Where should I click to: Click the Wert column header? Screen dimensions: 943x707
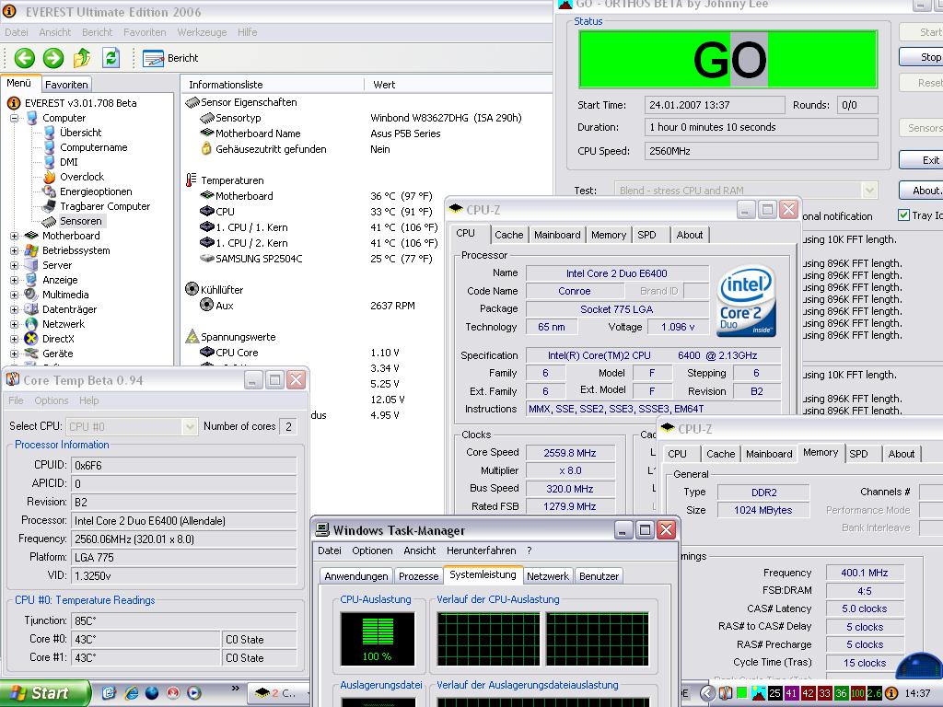tap(459, 85)
